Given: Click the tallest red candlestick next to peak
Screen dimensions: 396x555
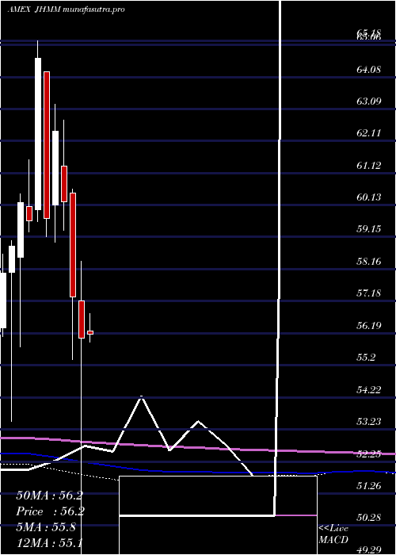Looking at the screenshot, I should click(x=47, y=145).
